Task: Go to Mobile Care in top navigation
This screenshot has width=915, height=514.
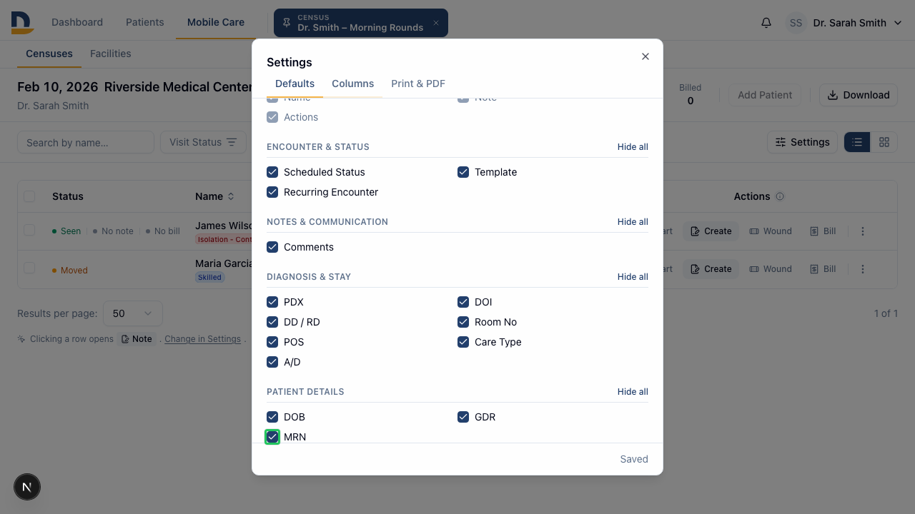Action: [x=216, y=22]
